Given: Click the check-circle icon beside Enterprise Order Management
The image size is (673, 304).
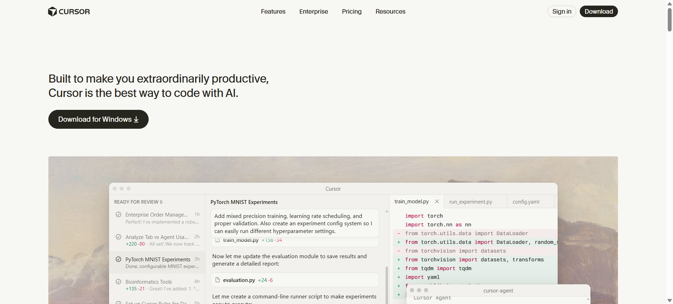Looking at the screenshot, I should coord(118,214).
